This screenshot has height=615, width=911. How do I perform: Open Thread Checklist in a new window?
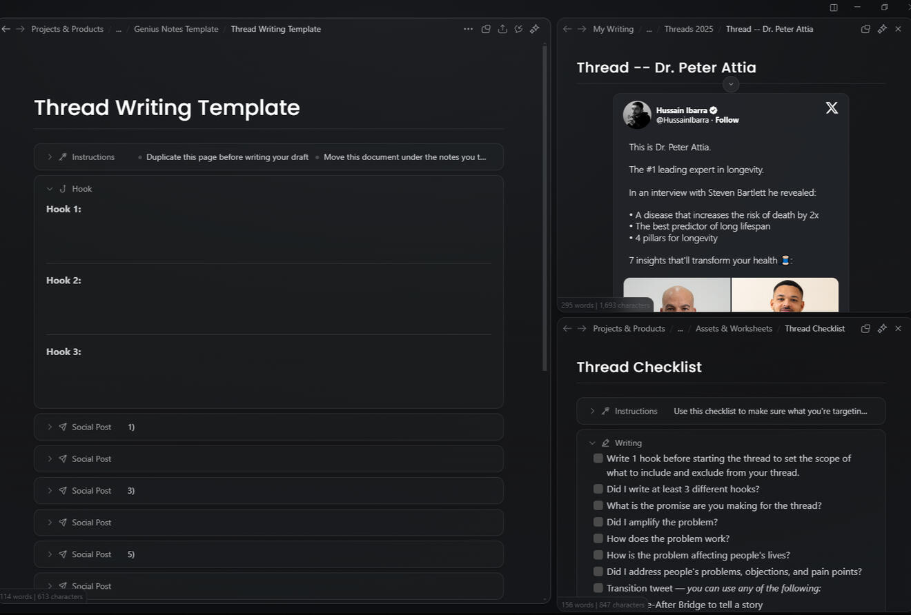[x=865, y=329]
